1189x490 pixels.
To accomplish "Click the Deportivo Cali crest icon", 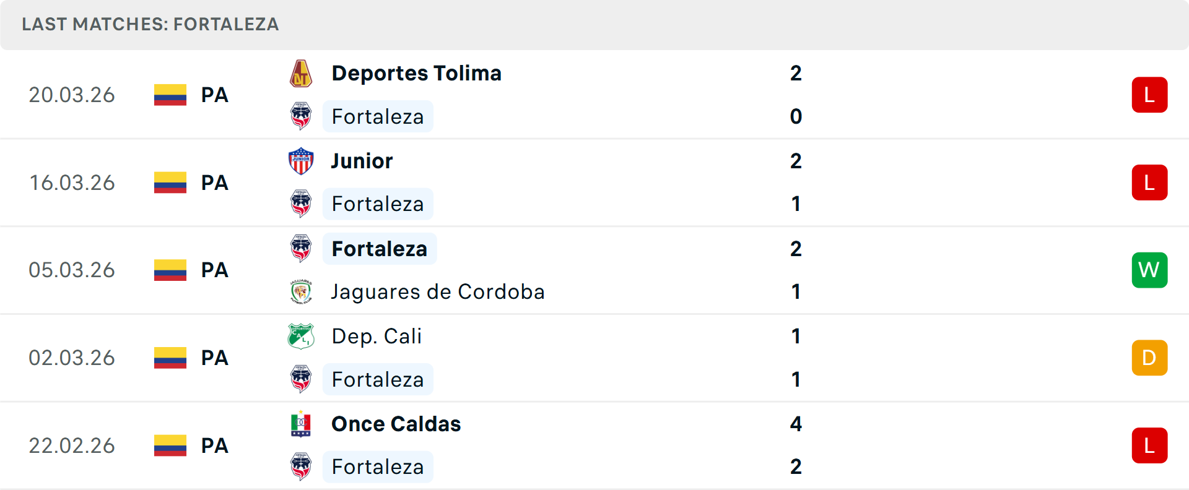I will tap(301, 337).
